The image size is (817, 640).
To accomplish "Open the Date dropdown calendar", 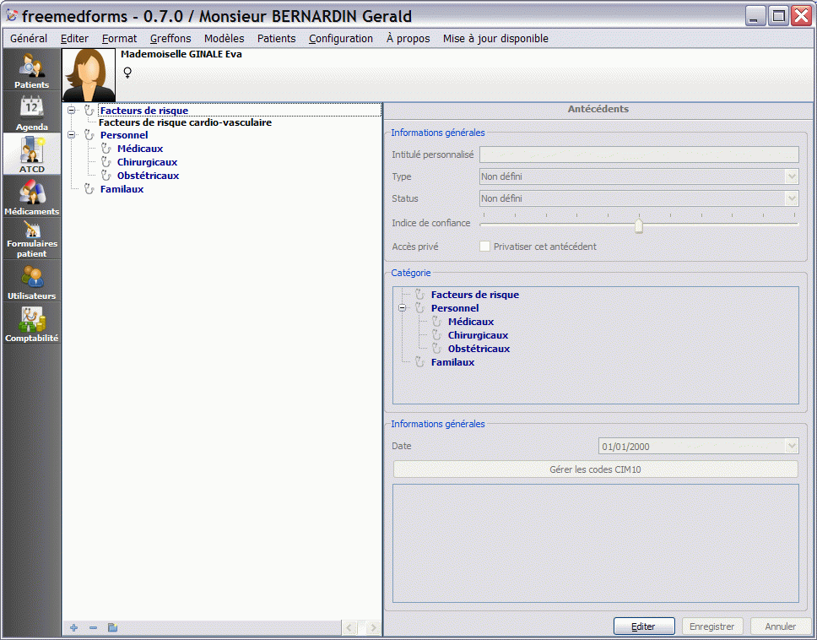I will pyautogui.click(x=792, y=446).
